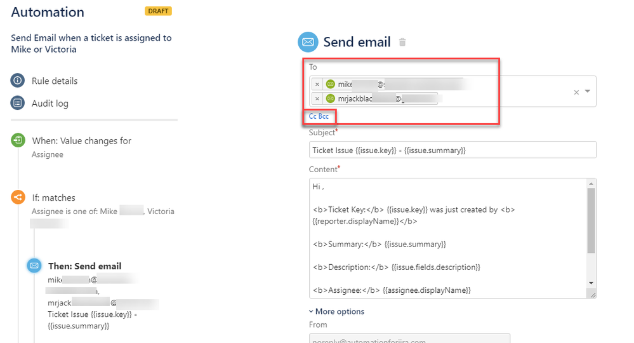Collapse the More options section
The height and width of the screenshot is (343, 634).
[x=336, y=311]
